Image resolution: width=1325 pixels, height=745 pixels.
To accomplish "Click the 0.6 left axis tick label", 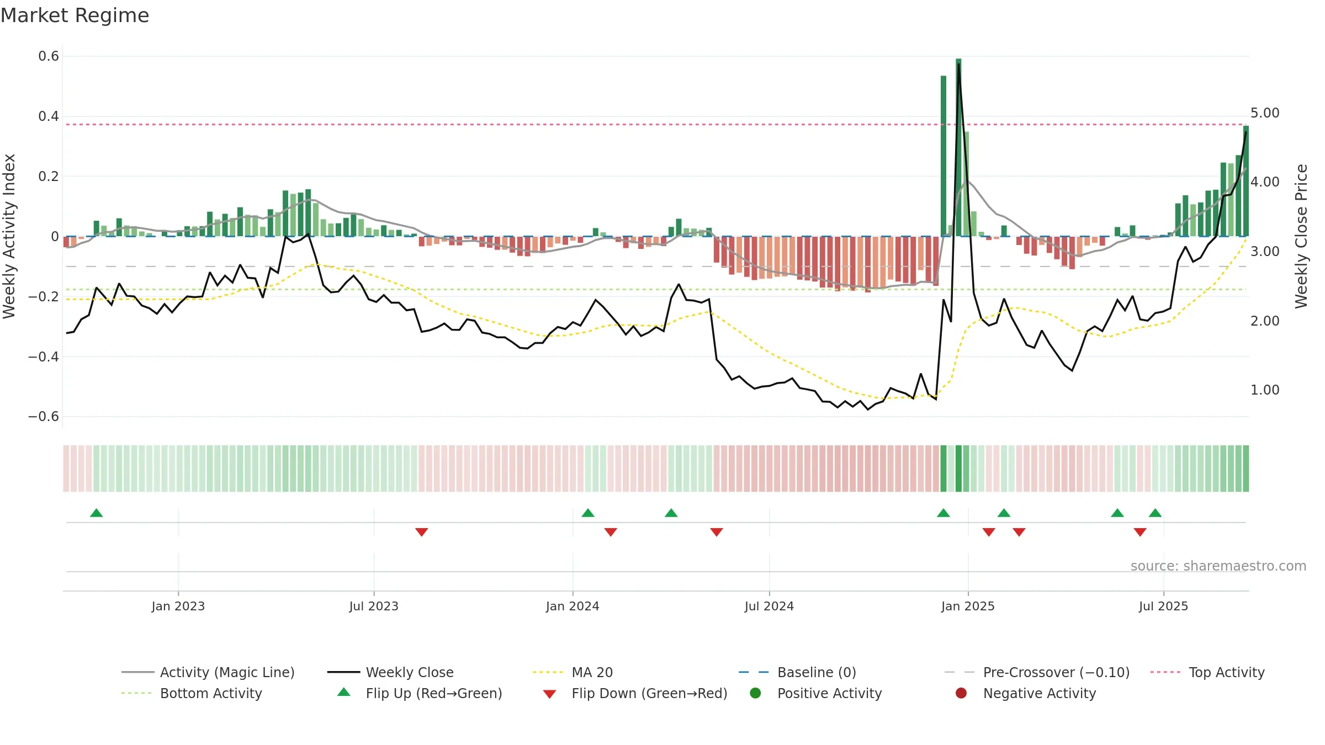I will (x=49, y=56).
